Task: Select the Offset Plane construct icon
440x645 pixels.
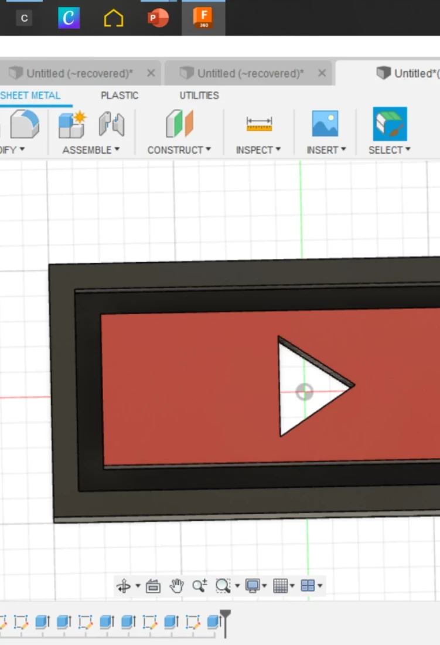Action: pos(179,123)
